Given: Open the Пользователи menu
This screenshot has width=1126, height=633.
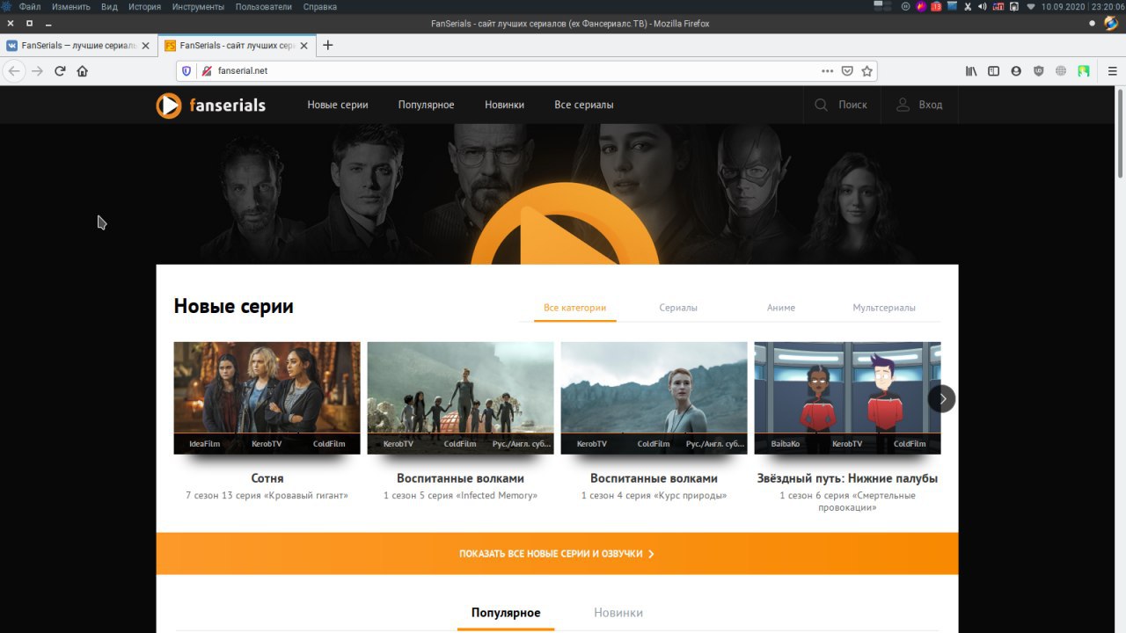Looking at the screenshot, I should (x=264, y=6).
